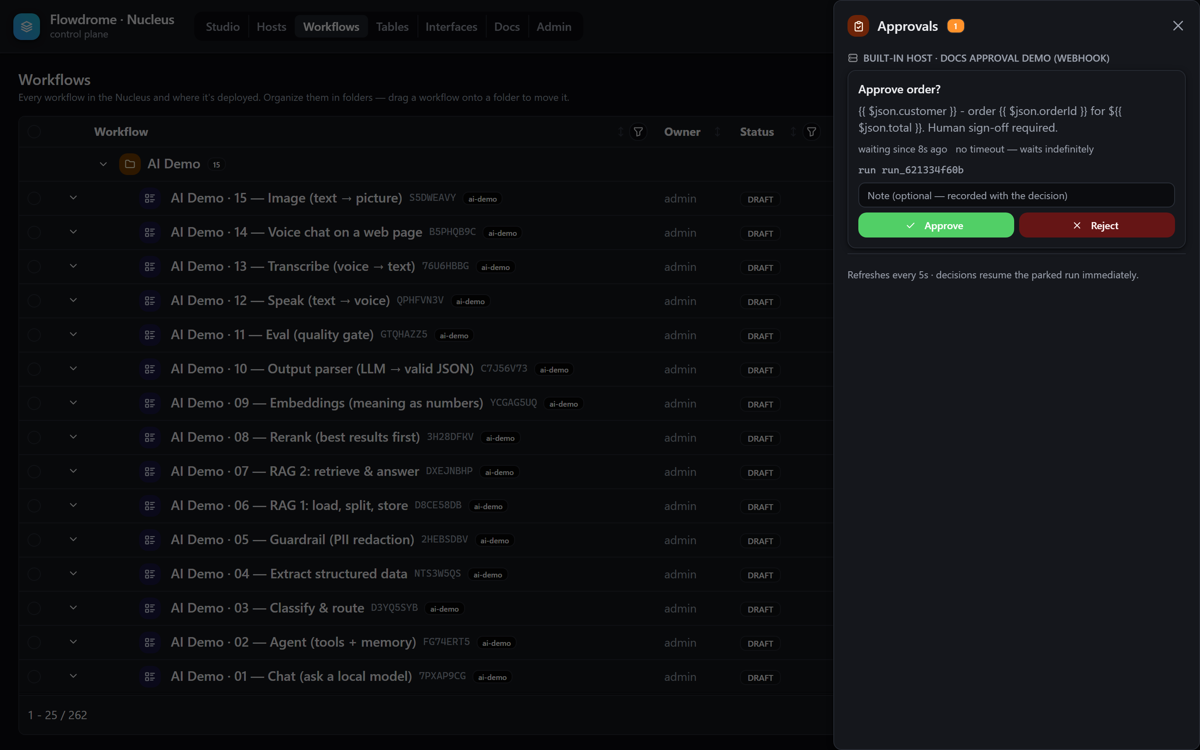Click DRAFT status badge for AI Demo 01 Chat
Viewport: 1200px width, 750px height.
point(760,677)
